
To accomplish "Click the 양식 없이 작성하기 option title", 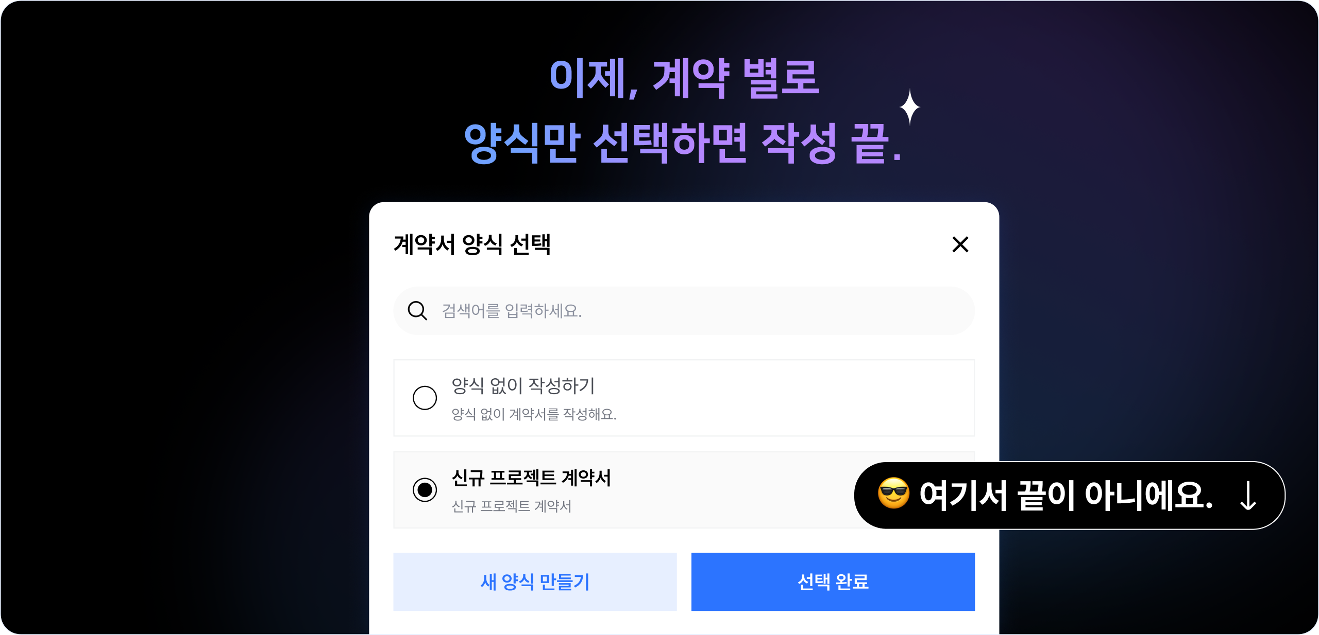I will (x=523, y=385).
